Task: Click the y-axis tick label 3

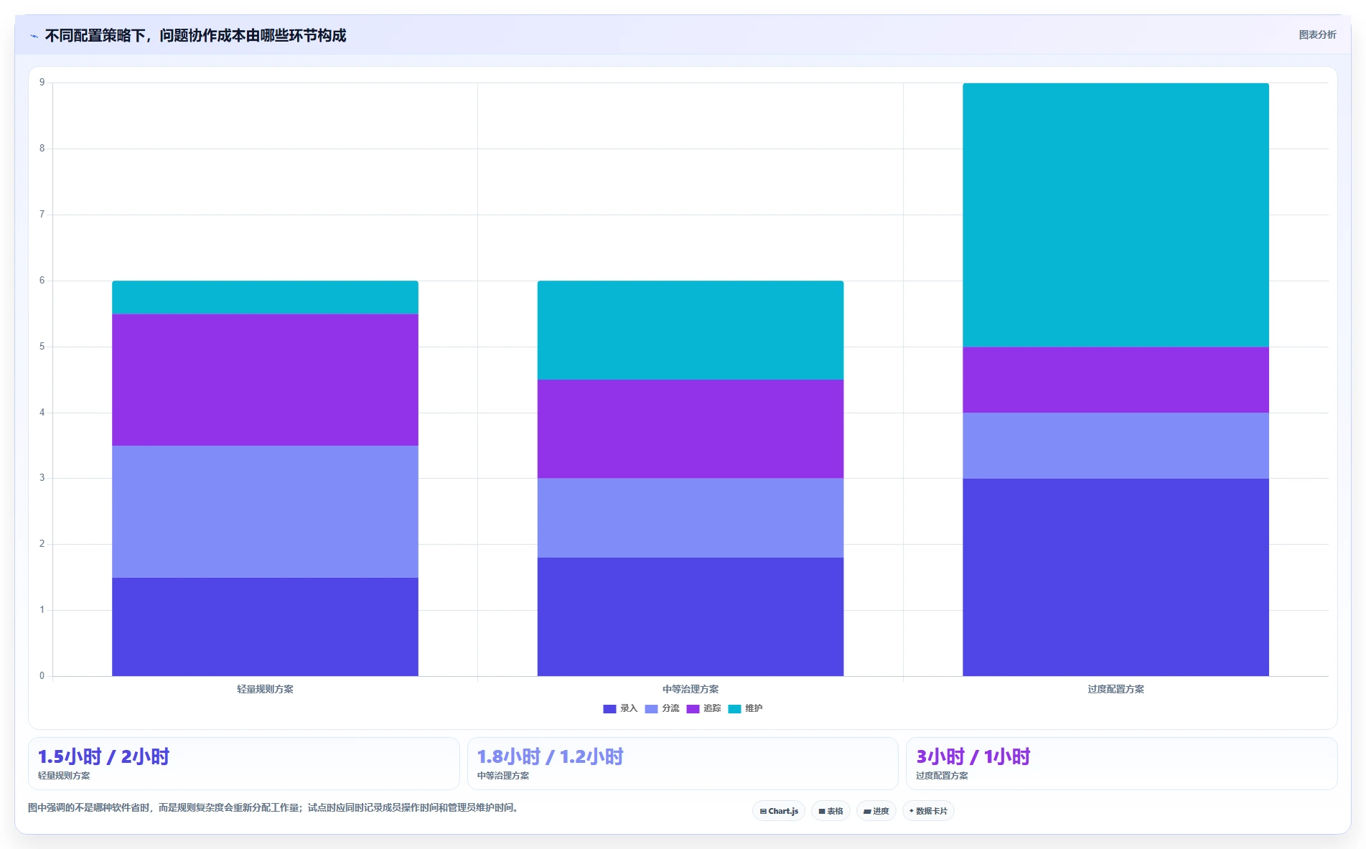Action: (42, 478)
